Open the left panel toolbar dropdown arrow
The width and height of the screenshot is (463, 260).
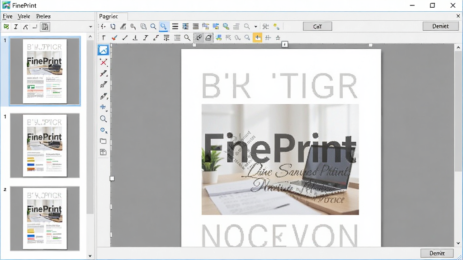[90, 27]
